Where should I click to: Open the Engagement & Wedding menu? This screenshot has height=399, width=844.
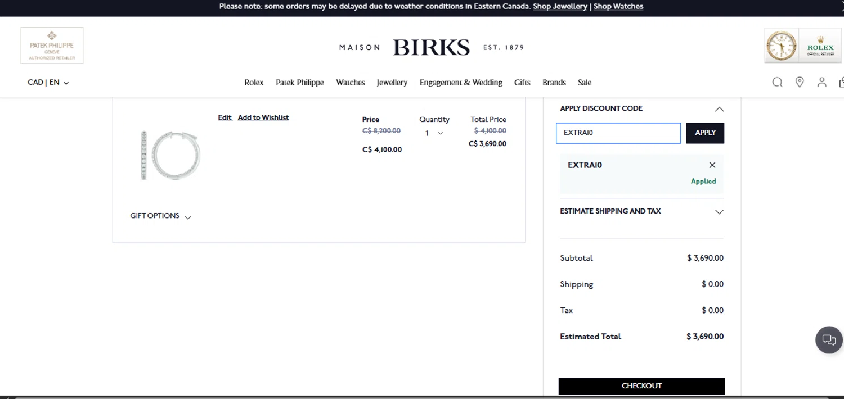(461, 83)
